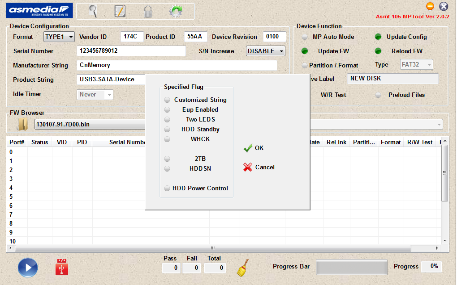Click the Asmt 105 MPTool version text
This screenshot has width=457, height=285.
tap(412, 17)
